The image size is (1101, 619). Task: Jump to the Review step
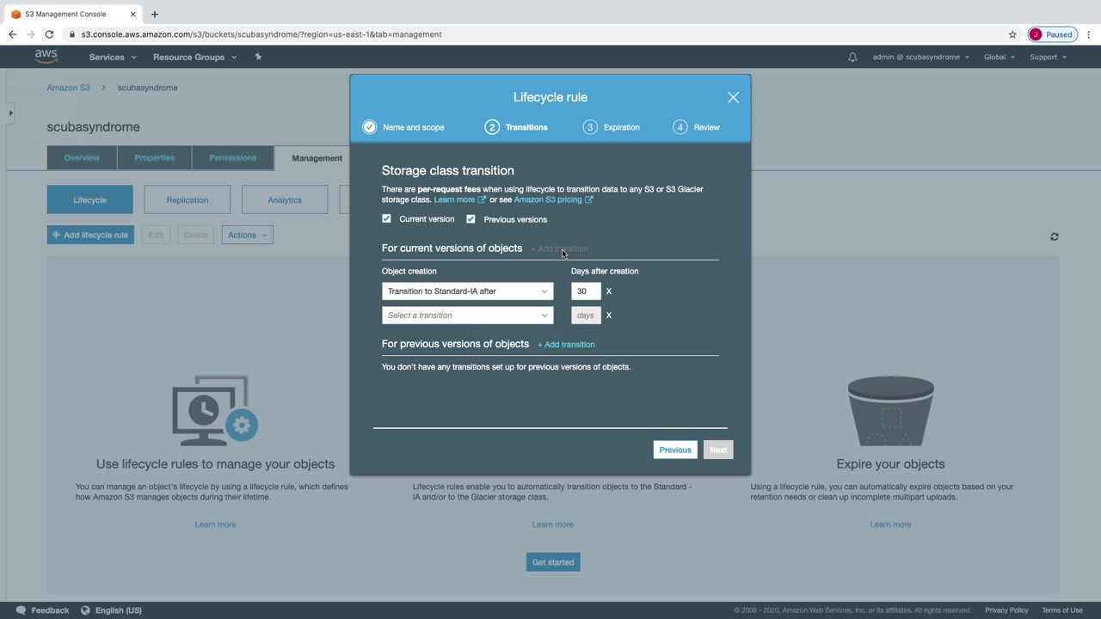coord(697,127)
